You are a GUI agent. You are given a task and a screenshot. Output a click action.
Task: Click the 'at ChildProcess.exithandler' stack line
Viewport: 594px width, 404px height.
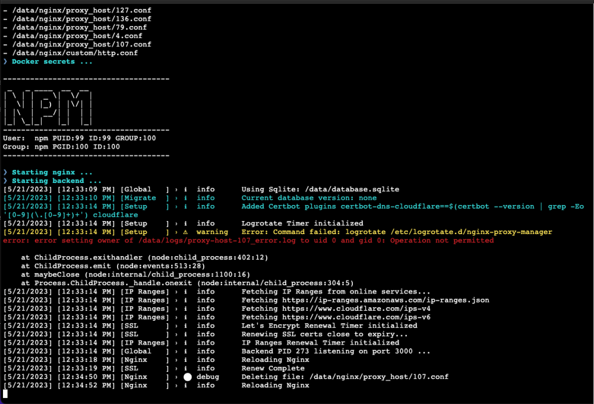pyautogui.click(x=144, y=258)
